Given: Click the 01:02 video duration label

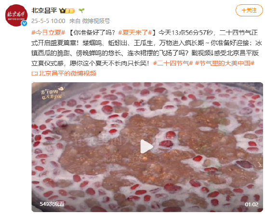Looking at the screenshot, I should (252, 204).
